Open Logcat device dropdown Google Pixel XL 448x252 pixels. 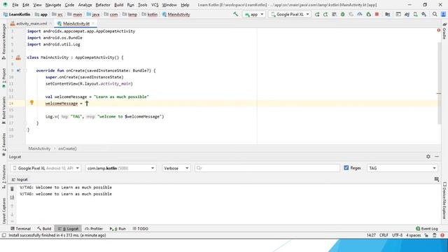coord(45,168)
